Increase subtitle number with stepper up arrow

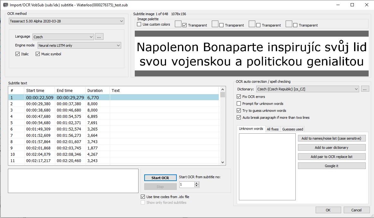coord(197,183)
